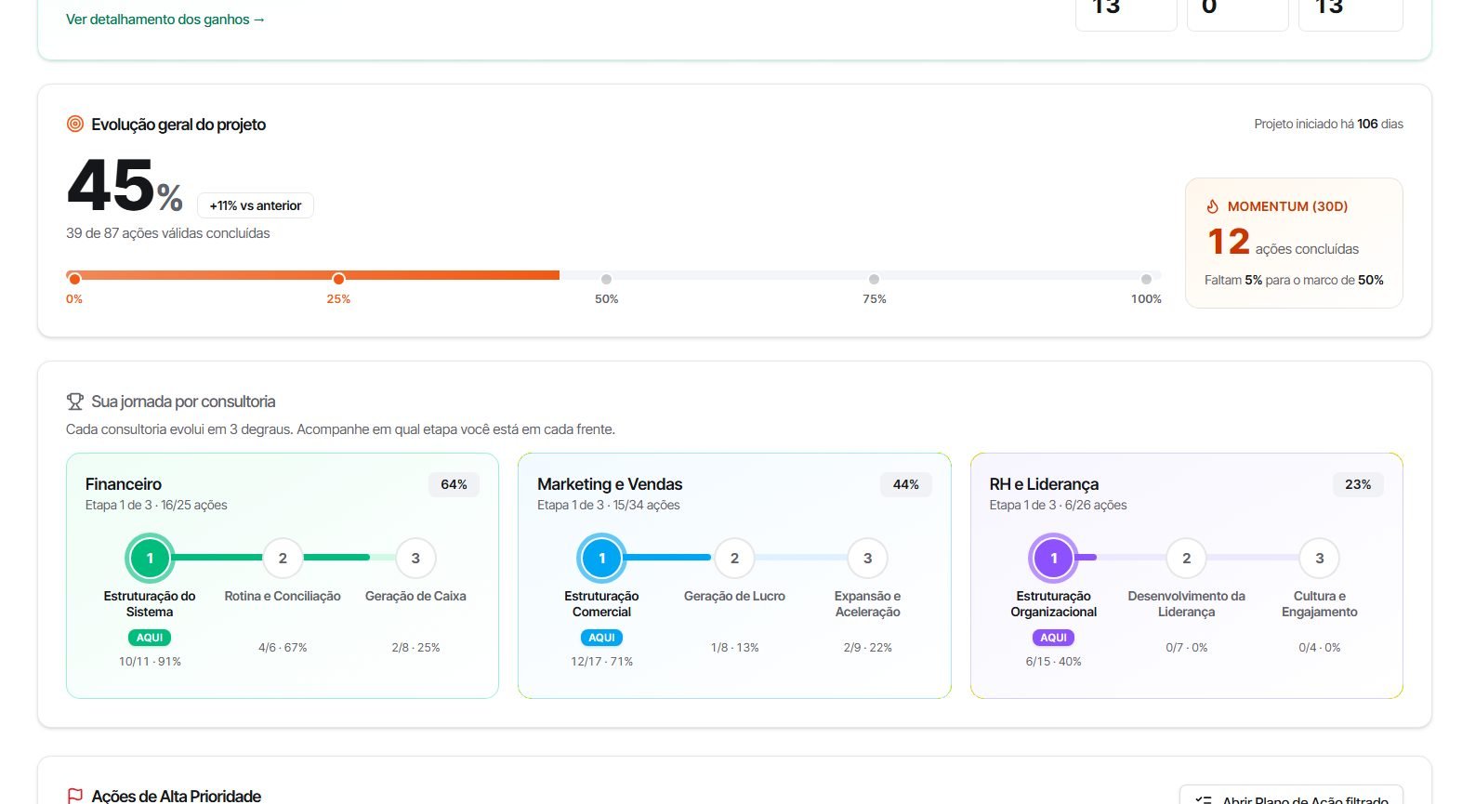
Task: Click the orange filled portion of the project progress bar
Action: tap(312, 275)
